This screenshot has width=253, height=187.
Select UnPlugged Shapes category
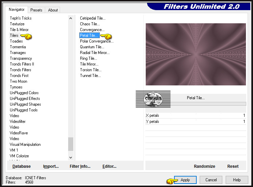click(25, 104)
